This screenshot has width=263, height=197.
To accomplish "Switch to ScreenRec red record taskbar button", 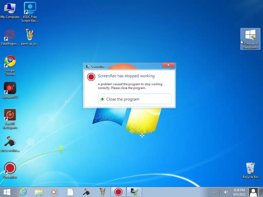I will (x=118, y=192).
